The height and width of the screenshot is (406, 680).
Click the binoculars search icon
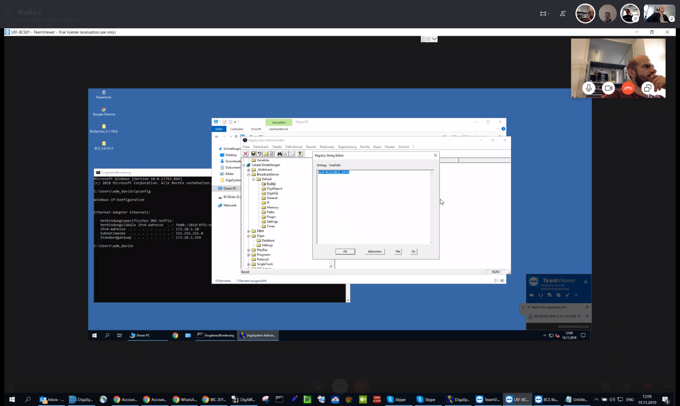coord(280,154)
